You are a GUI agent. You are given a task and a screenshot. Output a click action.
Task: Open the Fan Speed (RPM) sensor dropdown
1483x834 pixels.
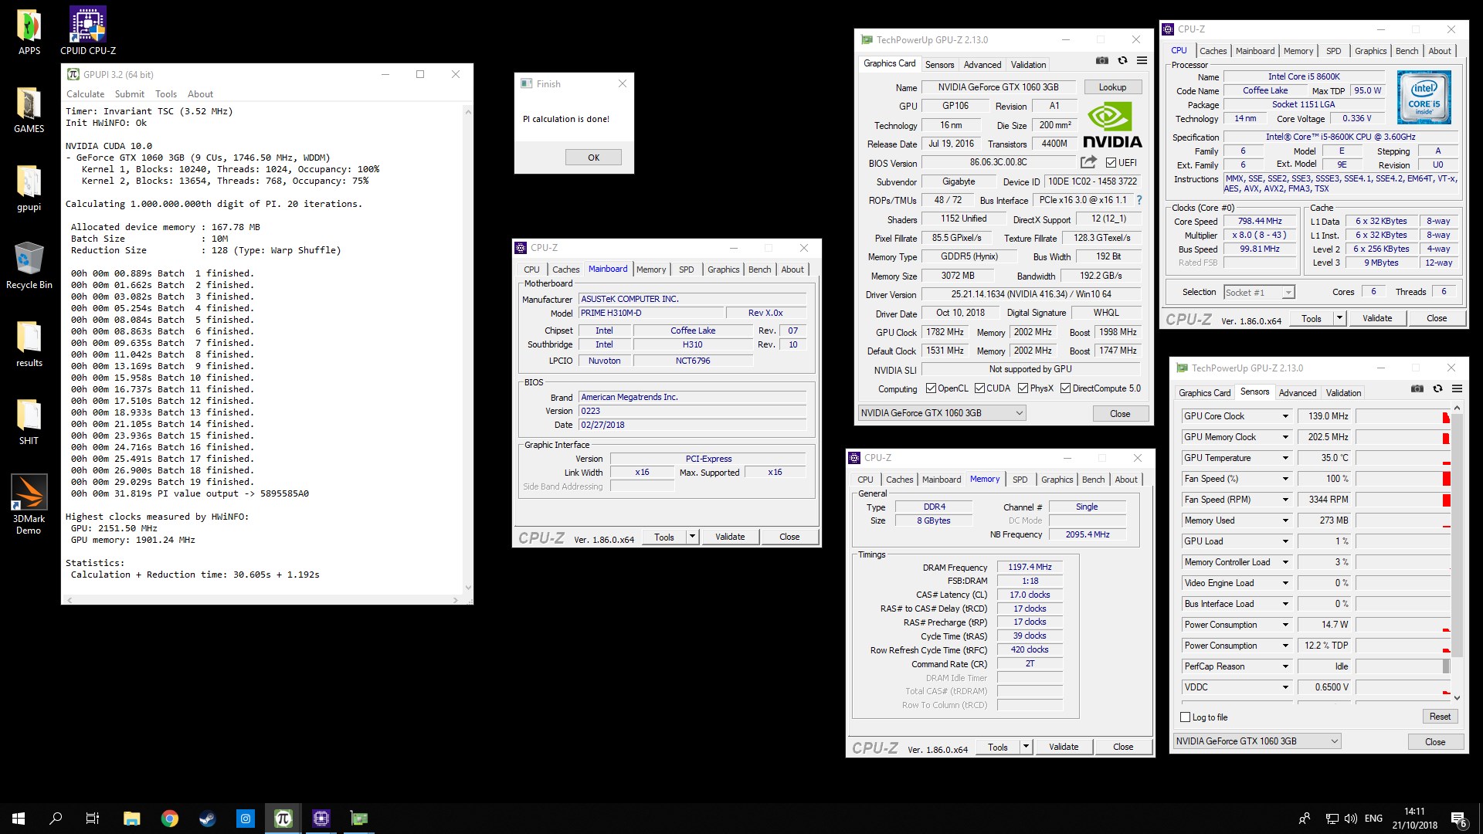point(1285,500)
